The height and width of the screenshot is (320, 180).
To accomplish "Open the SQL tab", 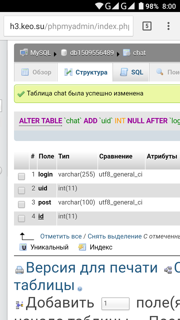I will point(131,72).
